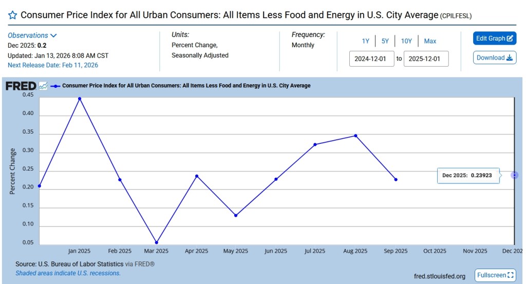Click the FRED logo in chart

pos(21,86)
